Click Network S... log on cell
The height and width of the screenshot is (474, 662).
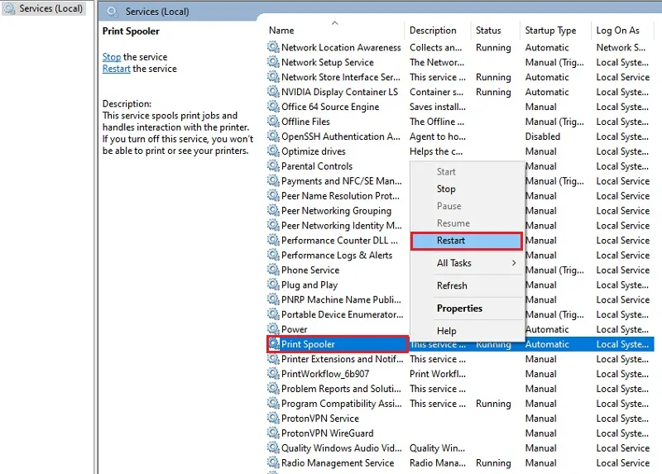pyautogui.click(x=621, y=47)
